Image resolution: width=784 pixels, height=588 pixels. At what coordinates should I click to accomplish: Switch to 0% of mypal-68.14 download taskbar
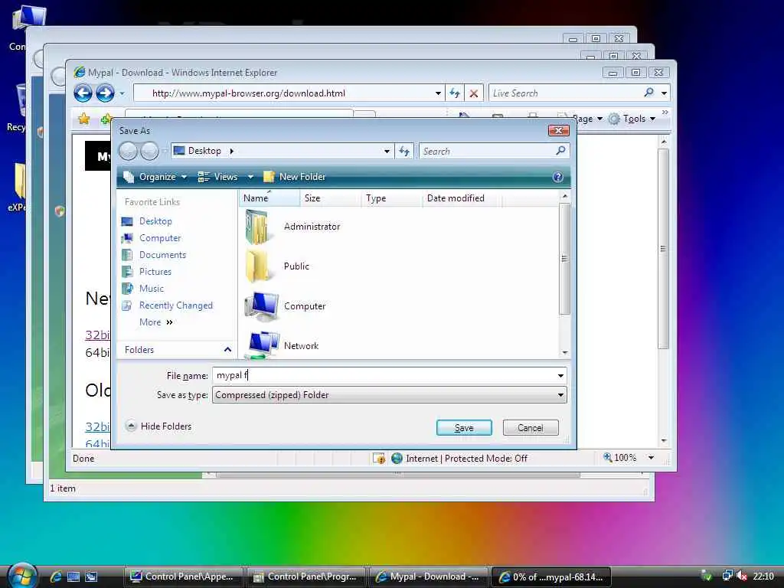click(x=551, y=577)
